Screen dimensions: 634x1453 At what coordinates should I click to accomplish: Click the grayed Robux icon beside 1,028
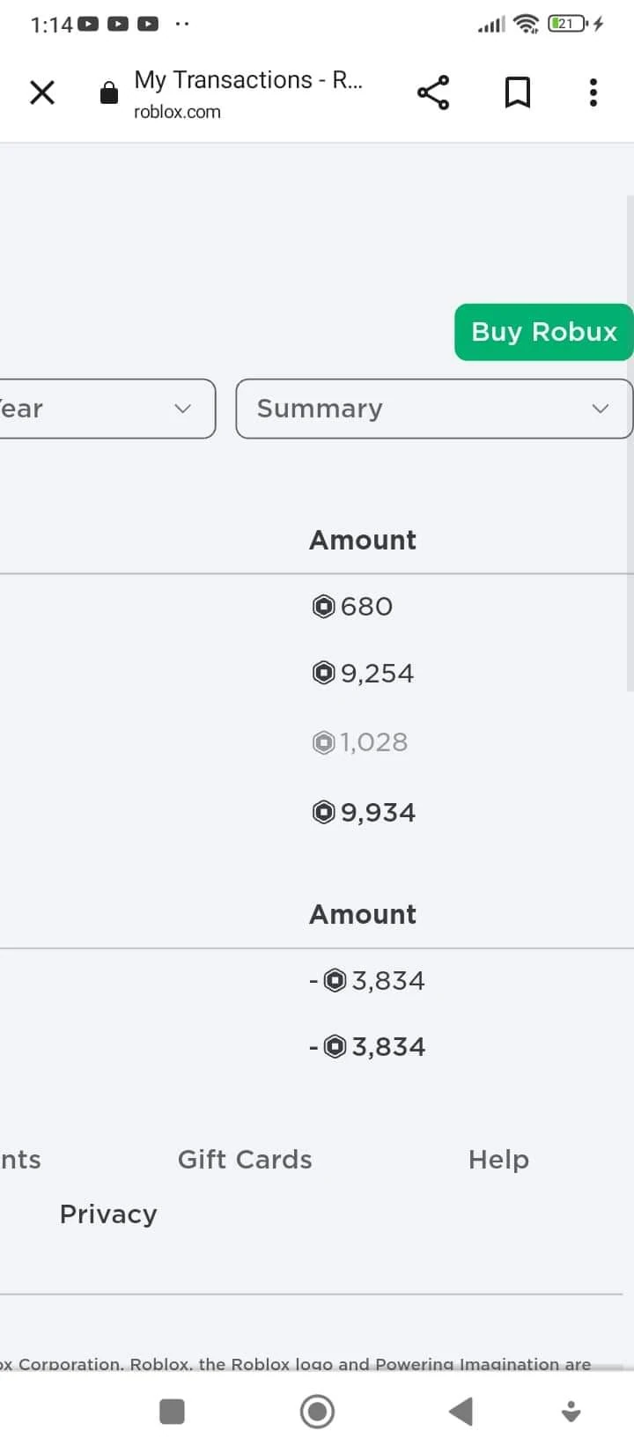322,741
